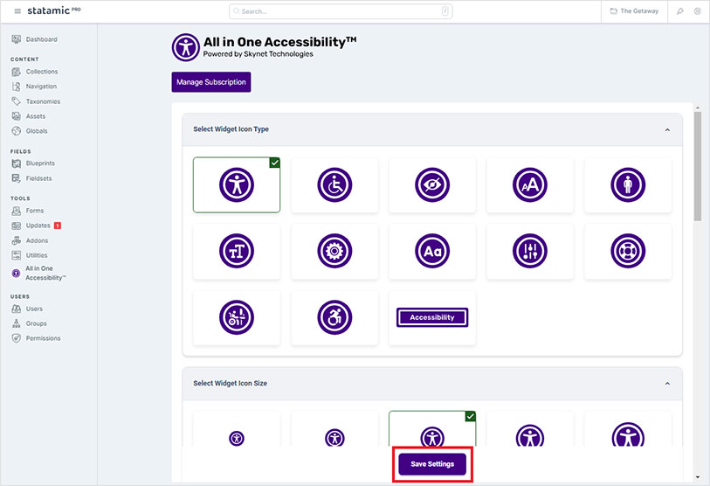
Task: Select the dynamic wheelchair widget icon
Action: coord(334,317)
